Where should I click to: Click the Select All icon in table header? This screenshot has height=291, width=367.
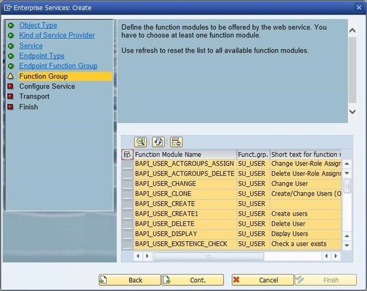click(x=127, y=154)
